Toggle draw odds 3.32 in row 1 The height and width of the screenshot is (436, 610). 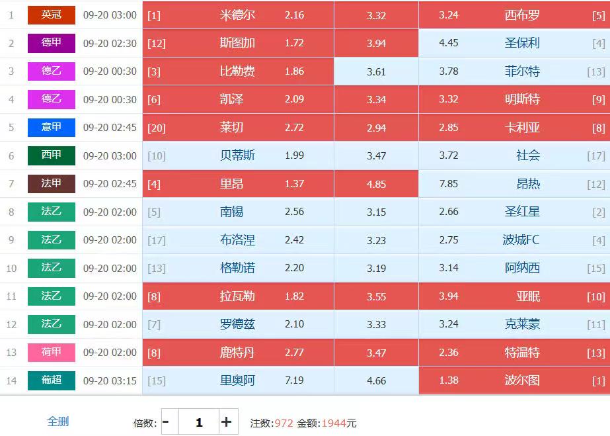[376, 15]
